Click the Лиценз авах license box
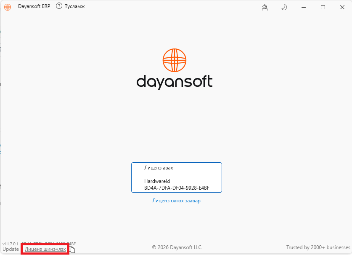Viewport: 352px width, 255px height. 177,177
